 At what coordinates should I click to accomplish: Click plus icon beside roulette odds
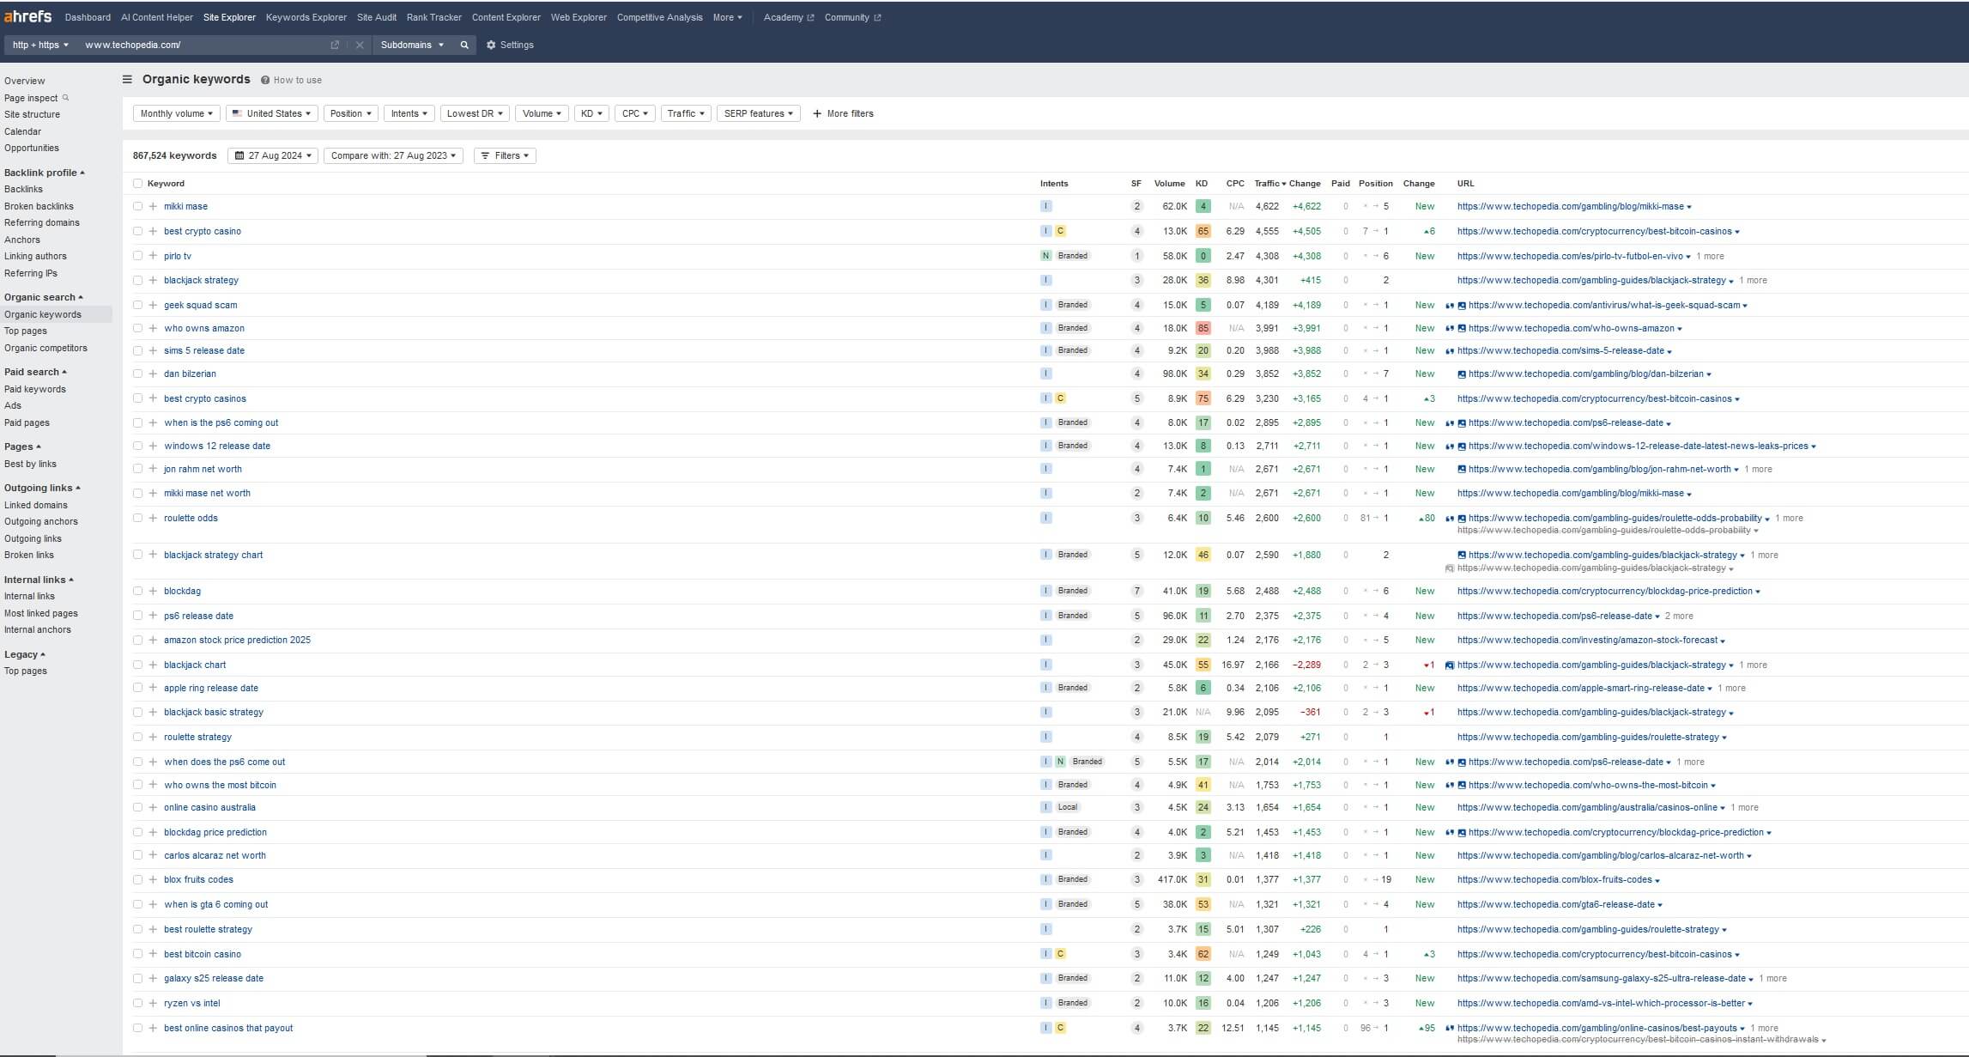click(x=153, y=518)
